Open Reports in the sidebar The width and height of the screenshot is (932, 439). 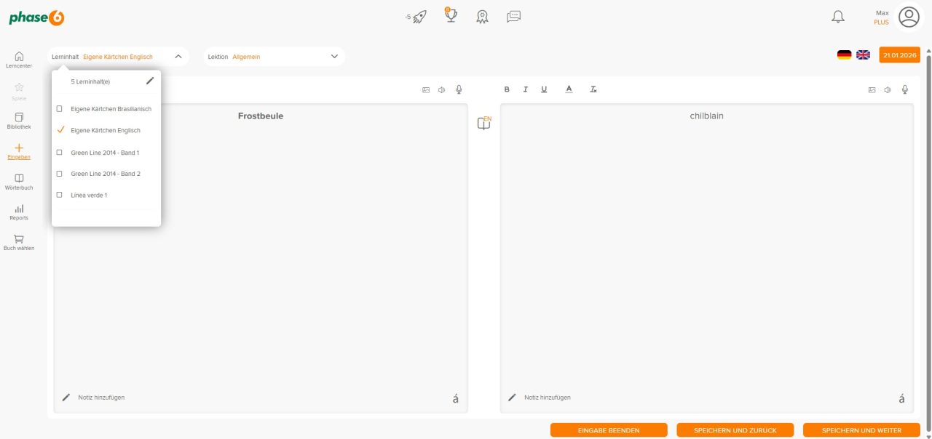pos(19,212)
